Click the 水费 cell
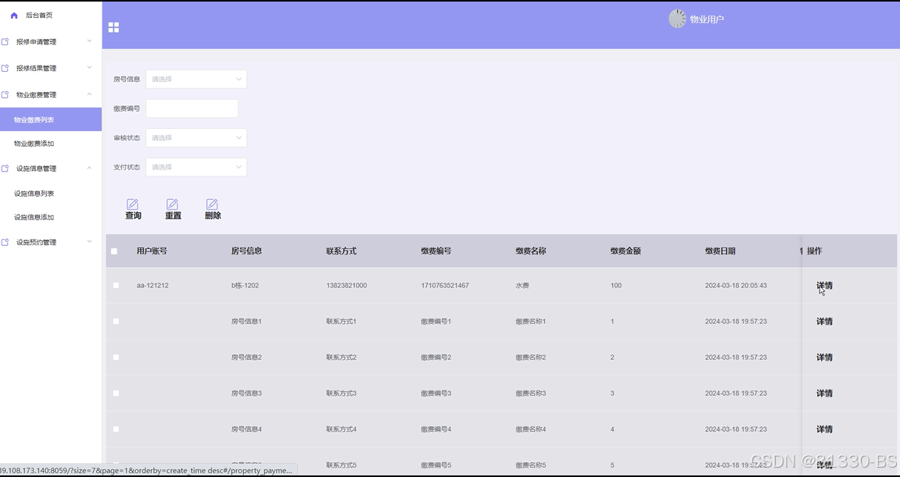900x477 pixels. (522, 286)
